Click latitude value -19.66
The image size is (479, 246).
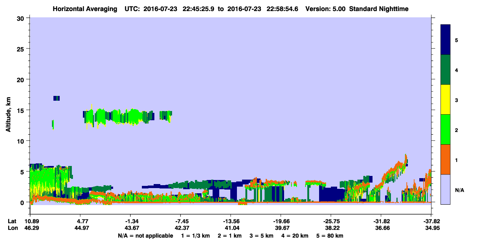click(280, 221)
